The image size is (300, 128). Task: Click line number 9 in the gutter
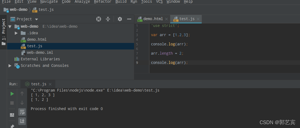coord(137,63)
